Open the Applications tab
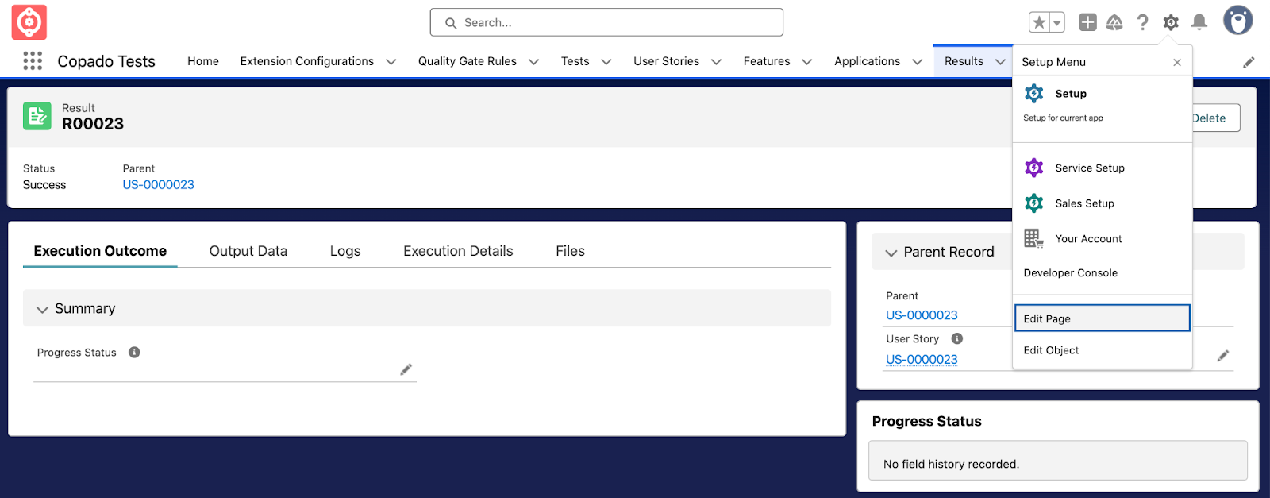Image resolution: width=1270 pixels, height=498 pixels. (868, 61)
